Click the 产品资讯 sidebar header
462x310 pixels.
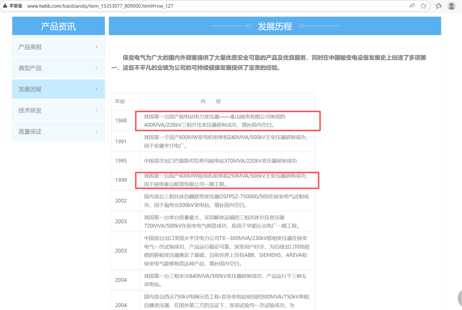[x=58, y=26]
